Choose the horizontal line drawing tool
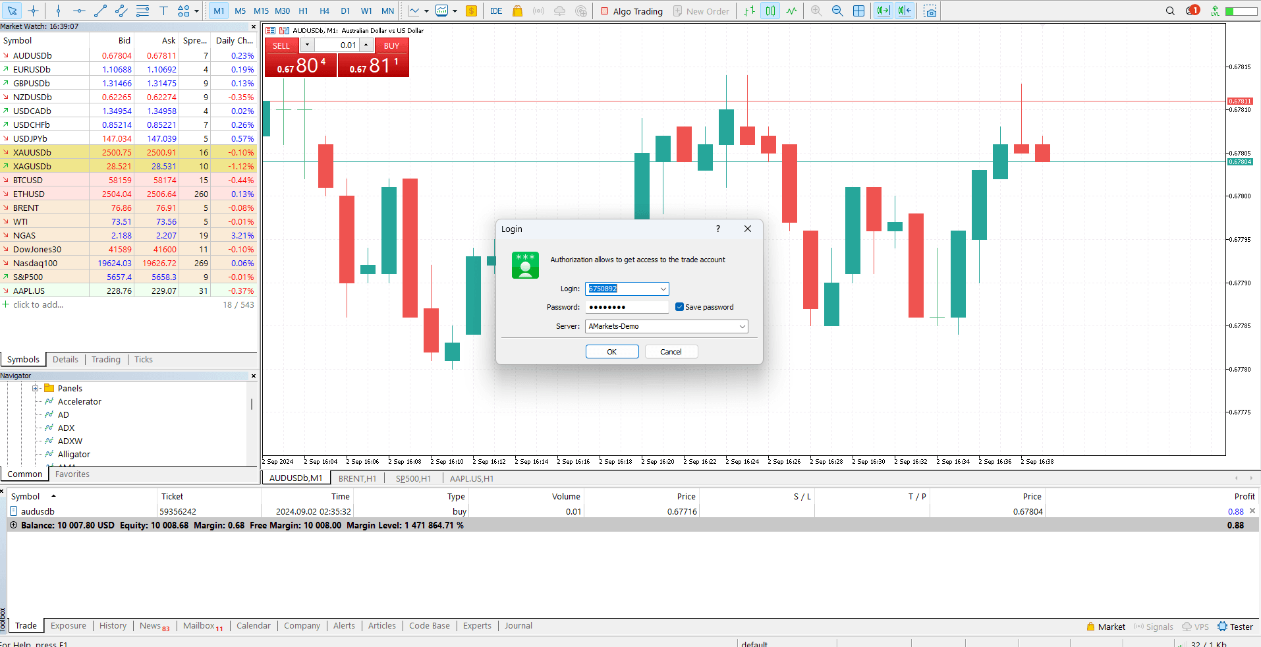1261x647 pixels. click(x=79, y=11)
